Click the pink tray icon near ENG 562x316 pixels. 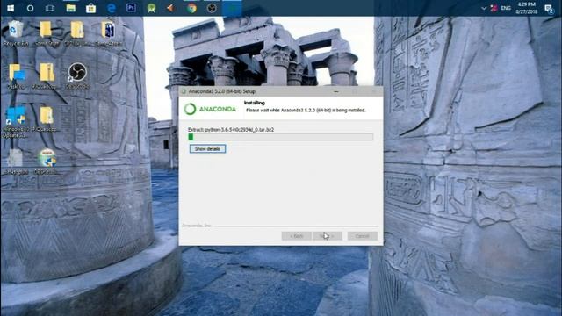[494, 8]
